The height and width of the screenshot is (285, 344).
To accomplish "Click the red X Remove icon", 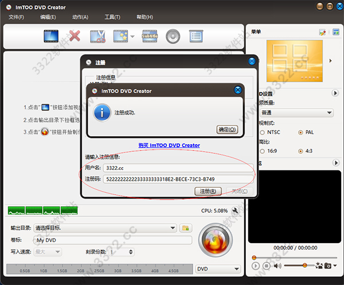I will coord(75,36).
